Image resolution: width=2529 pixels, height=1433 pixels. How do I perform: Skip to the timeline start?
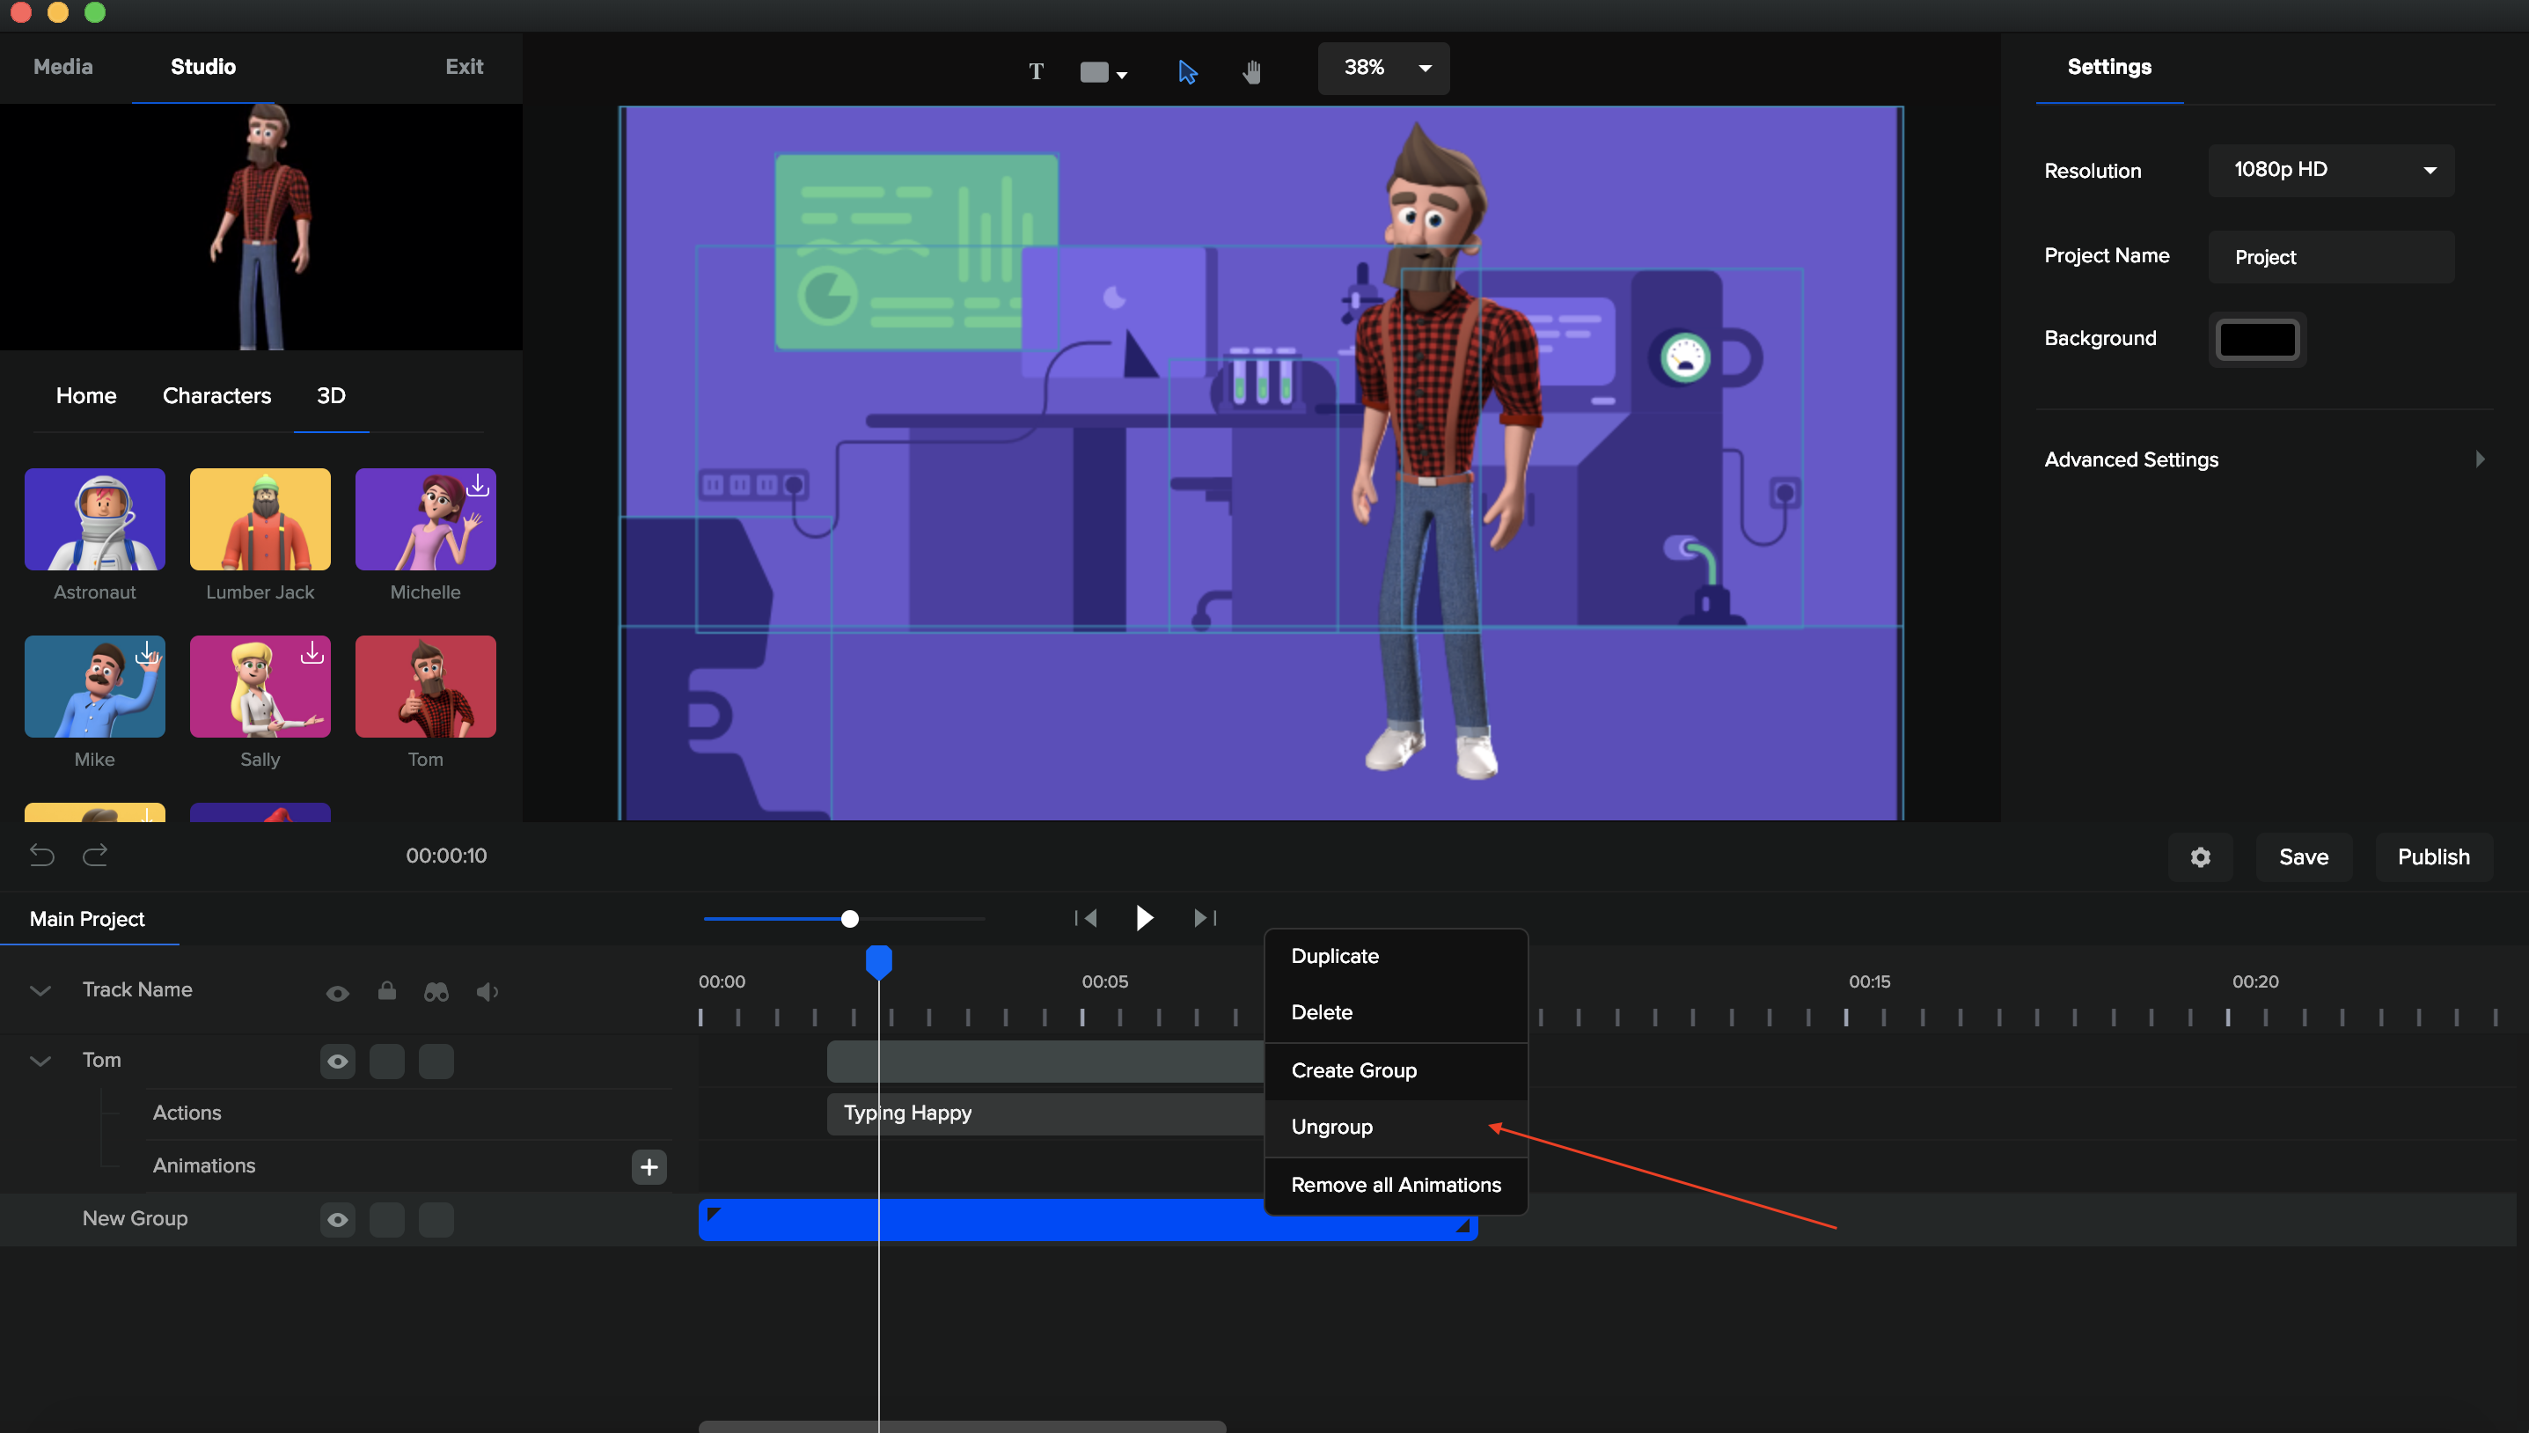click(1086, 917)
